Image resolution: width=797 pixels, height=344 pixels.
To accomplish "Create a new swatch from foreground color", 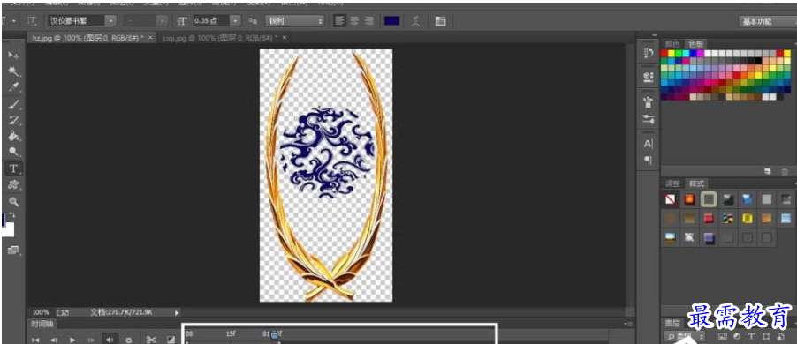I will (x=768, y=171).
